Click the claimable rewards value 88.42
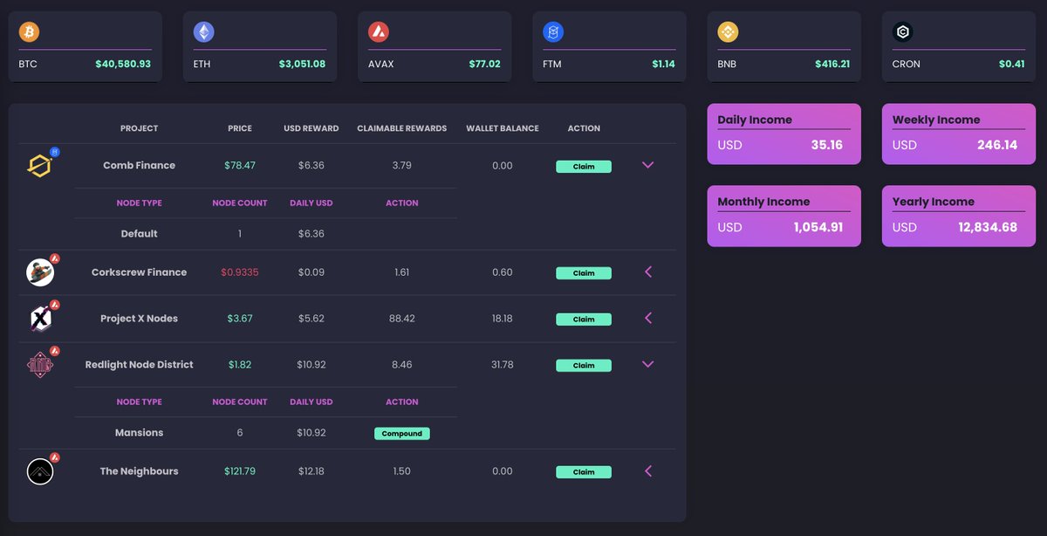The width and height of the screenshot is (1047, 536). (402, 319)
